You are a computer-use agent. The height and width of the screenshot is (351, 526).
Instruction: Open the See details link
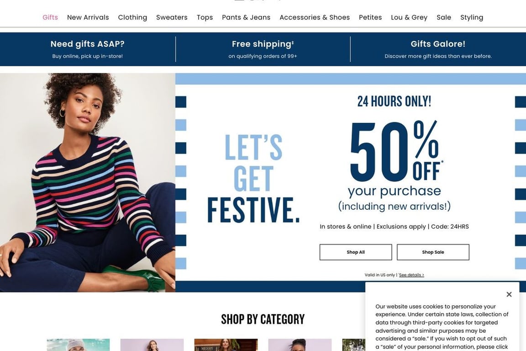pos(411,275)
